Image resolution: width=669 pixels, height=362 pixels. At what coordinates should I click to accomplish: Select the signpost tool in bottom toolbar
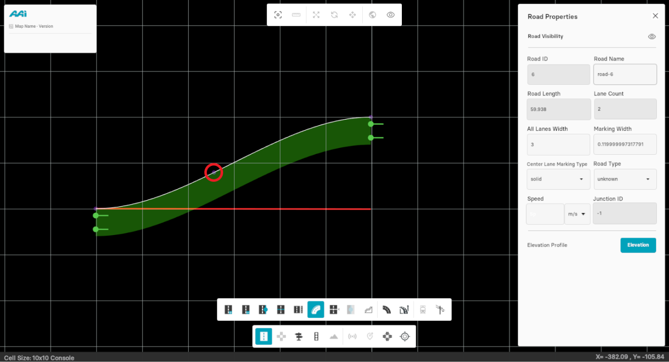[x=299, y=336]
